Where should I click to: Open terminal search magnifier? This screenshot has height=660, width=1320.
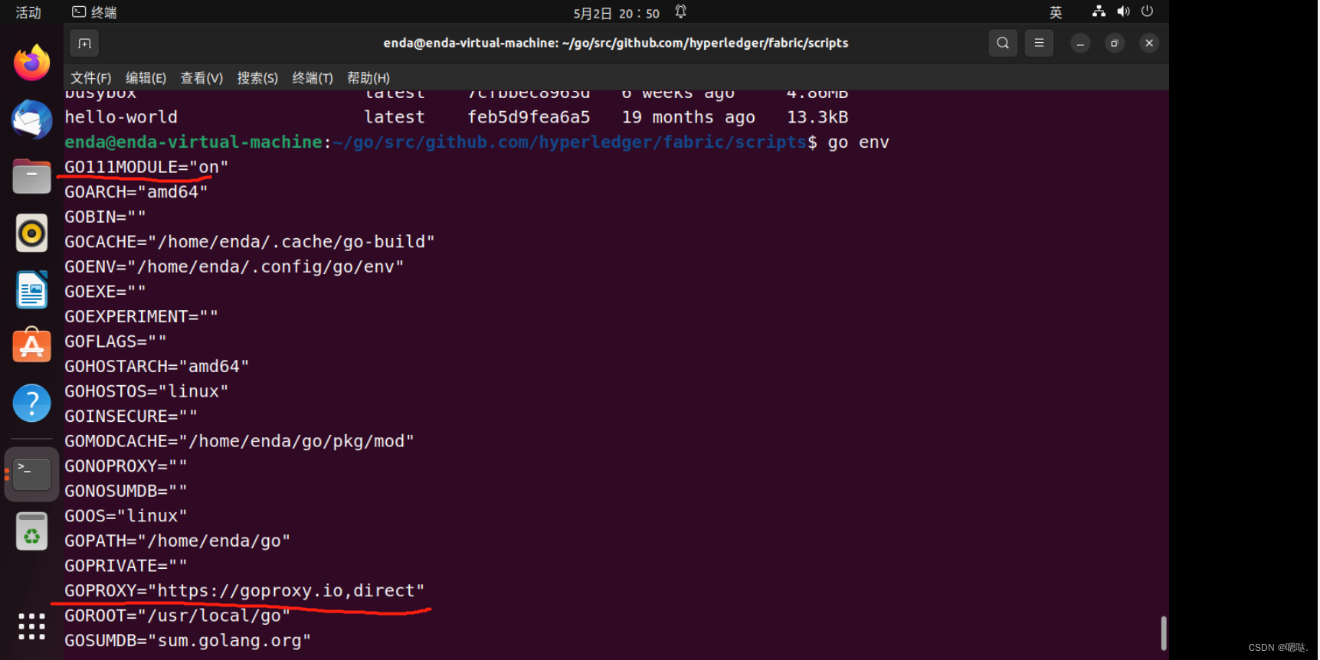tap(1003, 43)
